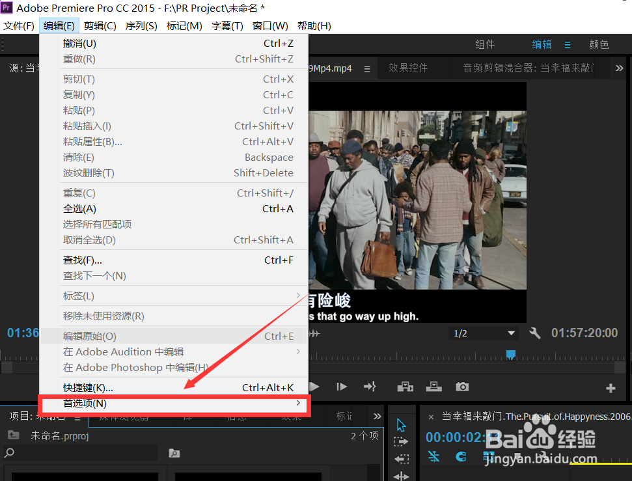Click the 编辑原始(O) menu entry
This screenshot has width=632, height=481.
[x=174, y=337]
